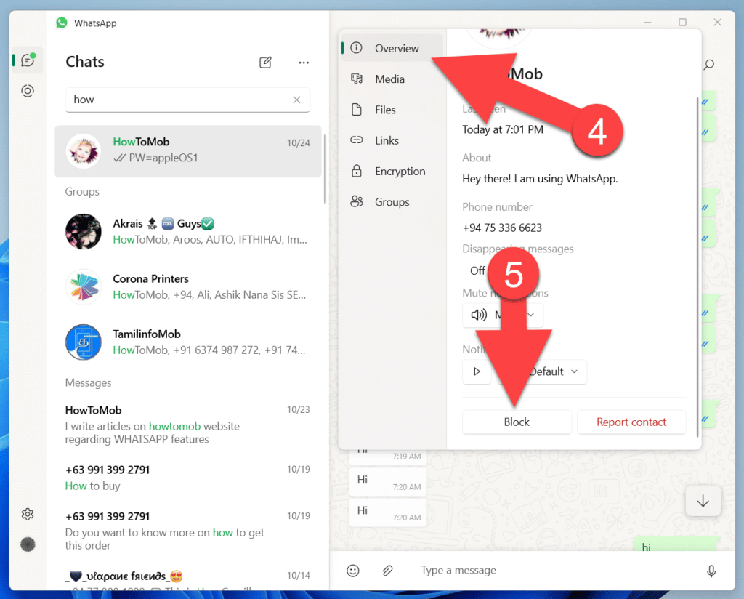Expand the notification tone Default dropdown

click(x=542, y=371)
